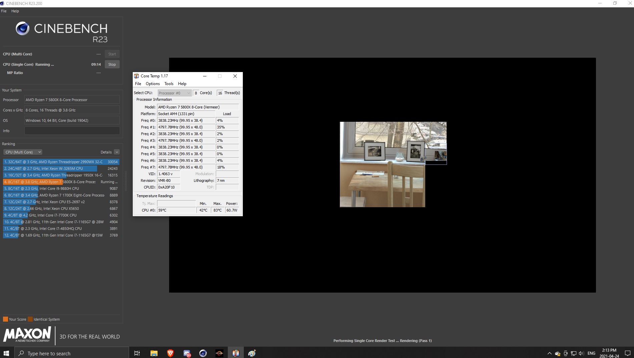Open the Cinema 4D taskbar icon
Viewport: 634px width, 358px height.
point(203,353)
